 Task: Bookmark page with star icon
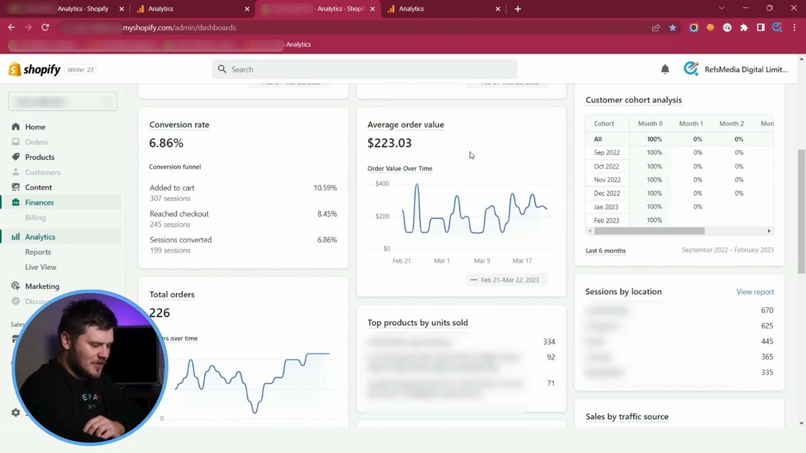tap(673, 28)
